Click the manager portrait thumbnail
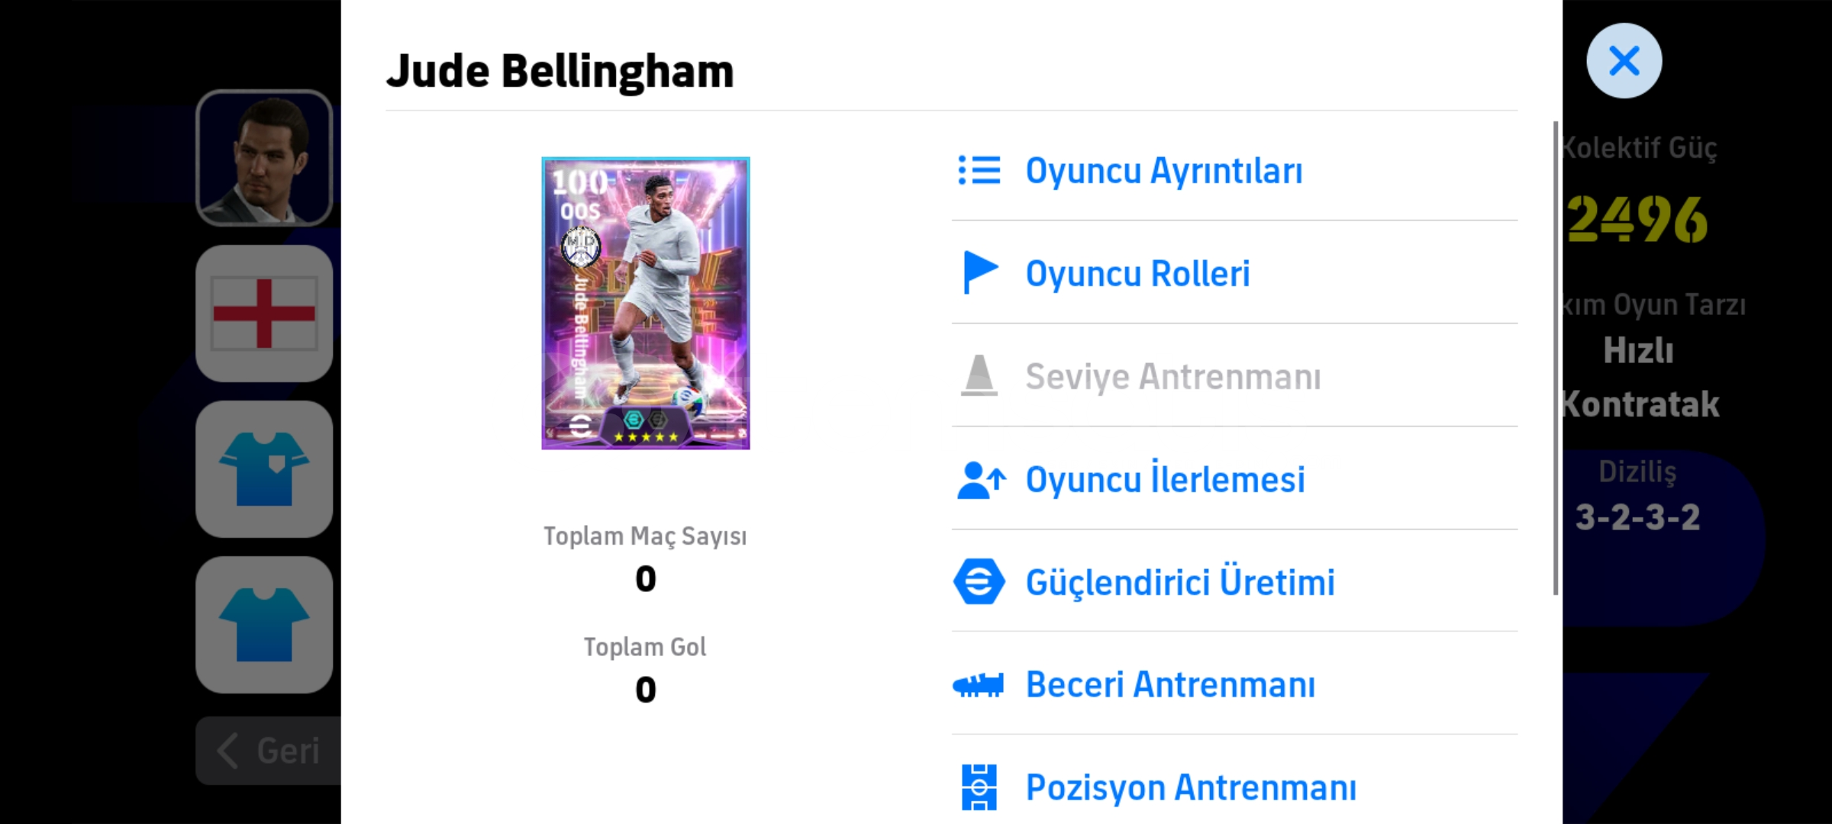The height and width of the screenshot is (824, 1832). pos(264,158)
